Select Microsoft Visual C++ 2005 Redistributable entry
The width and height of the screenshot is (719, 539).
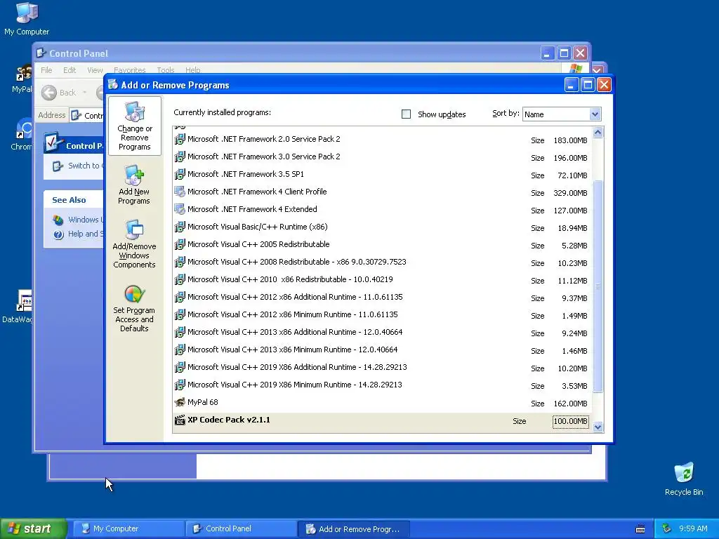(x=383, y=244)
